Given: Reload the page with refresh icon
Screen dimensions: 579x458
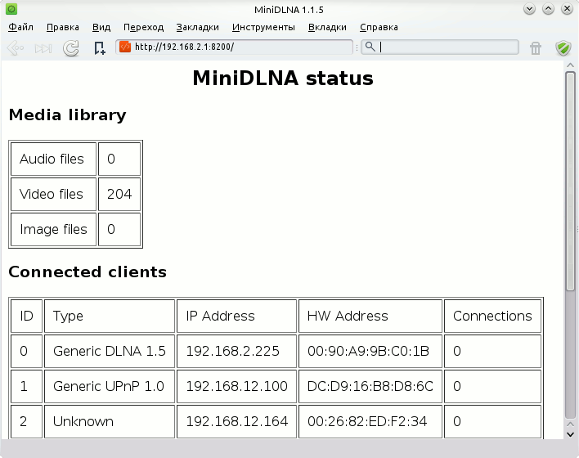Looking at the screenshot, I should pos(71,48).
